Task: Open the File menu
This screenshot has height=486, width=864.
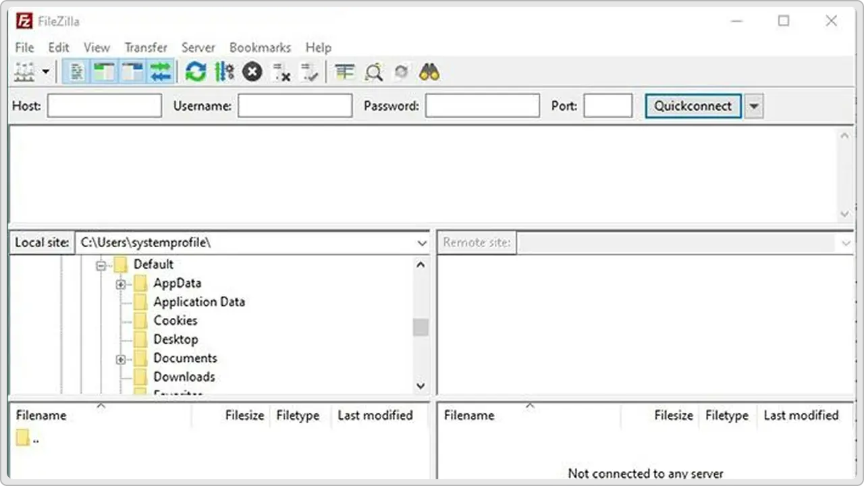Action: (x=24, y=47)
